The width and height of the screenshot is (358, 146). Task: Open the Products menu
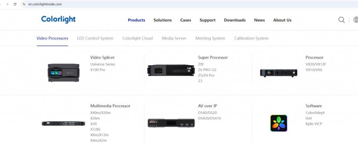pos(137,20)
